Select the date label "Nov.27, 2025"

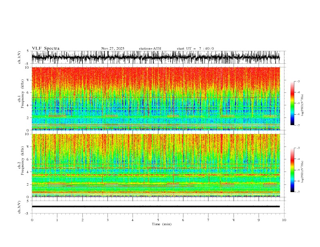pyautogui.click(x=113, y=48)
